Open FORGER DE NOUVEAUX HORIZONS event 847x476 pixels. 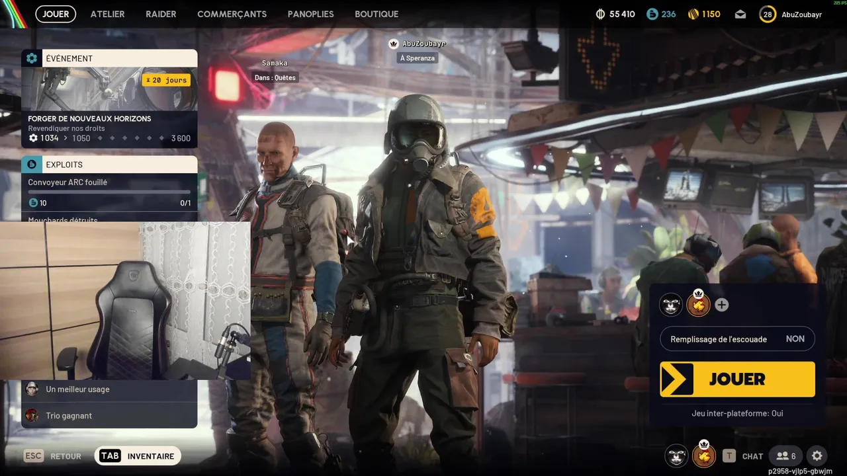89,119
